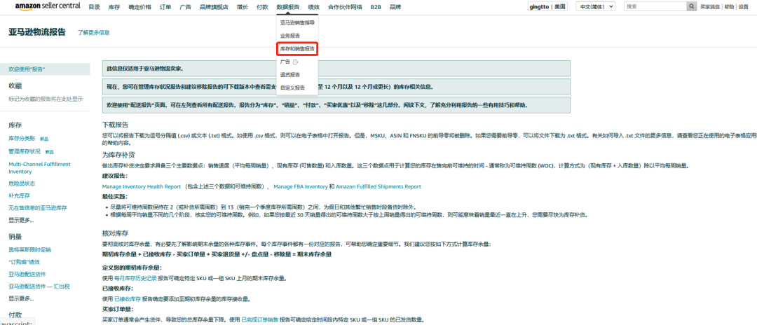Open the 增长 menu
Viewport: 757px width, 325px height.
pos(243,7)
